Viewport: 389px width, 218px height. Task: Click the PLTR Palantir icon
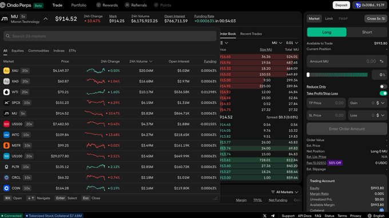click(x=6, y=167)
